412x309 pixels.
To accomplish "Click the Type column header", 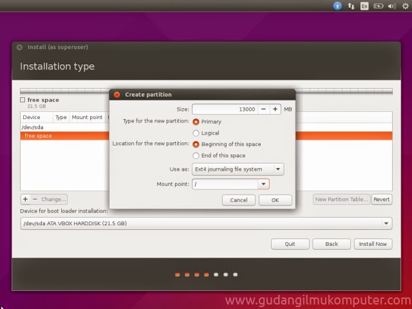I will (61, 117).
